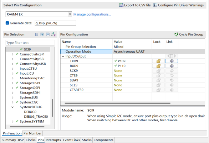Click the link arrow for CTS9
Image resolution: width=209 pixels, height=143 pixels.
pos(172,75)
